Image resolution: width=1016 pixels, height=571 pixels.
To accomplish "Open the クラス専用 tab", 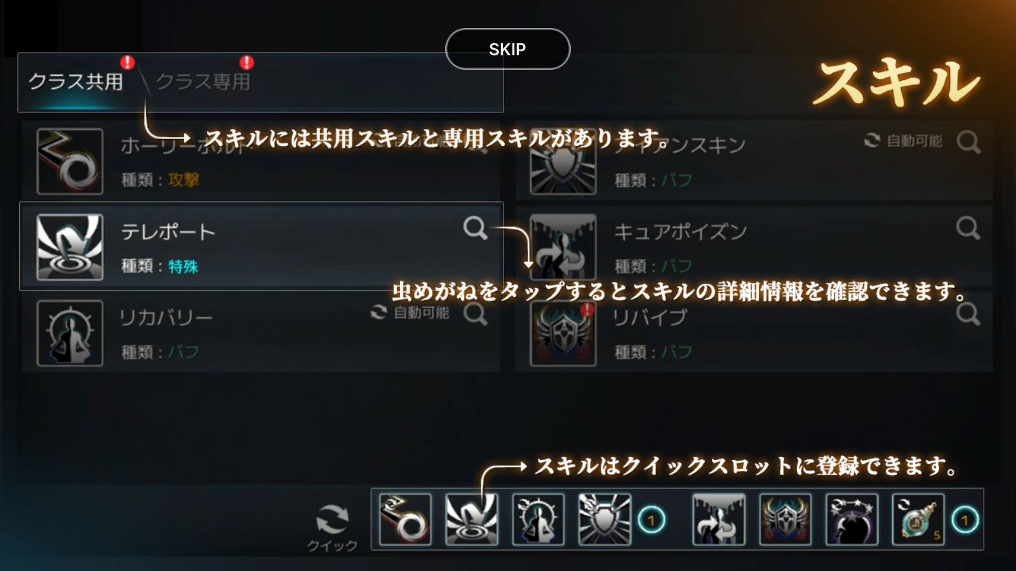I will [203, 81].
